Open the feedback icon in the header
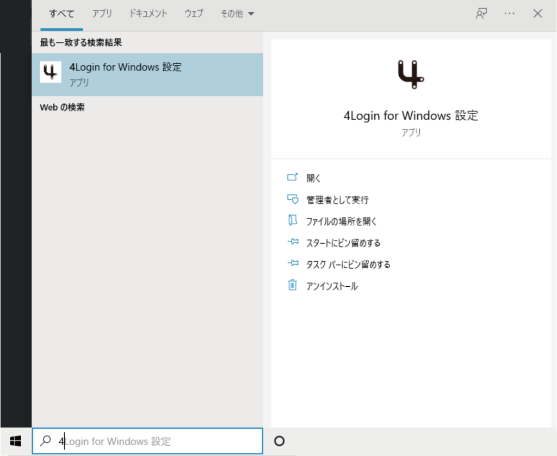This screenshot has height=456, width=557. click(481, 14)
